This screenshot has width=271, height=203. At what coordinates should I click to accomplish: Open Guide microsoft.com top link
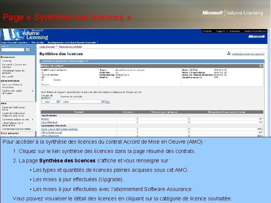click(256, 31)
